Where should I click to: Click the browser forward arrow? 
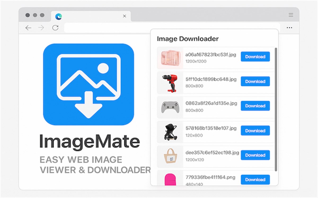tap(41, 28)
